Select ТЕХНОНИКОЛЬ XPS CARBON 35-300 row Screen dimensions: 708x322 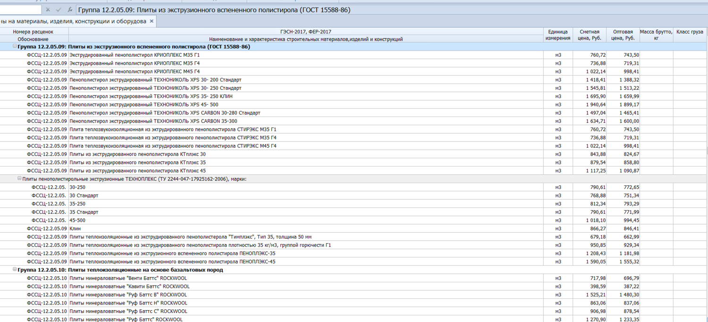tap(153, 121)
